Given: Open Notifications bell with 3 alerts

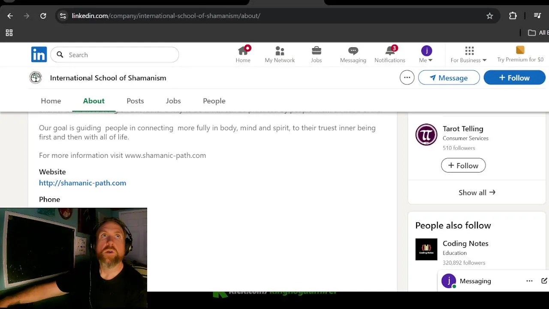Looking at the screenshot, I should coord(390,55).
